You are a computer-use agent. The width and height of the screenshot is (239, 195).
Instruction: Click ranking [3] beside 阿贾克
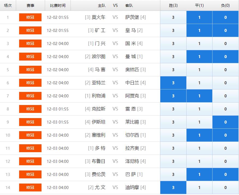[x=143, y=96]
